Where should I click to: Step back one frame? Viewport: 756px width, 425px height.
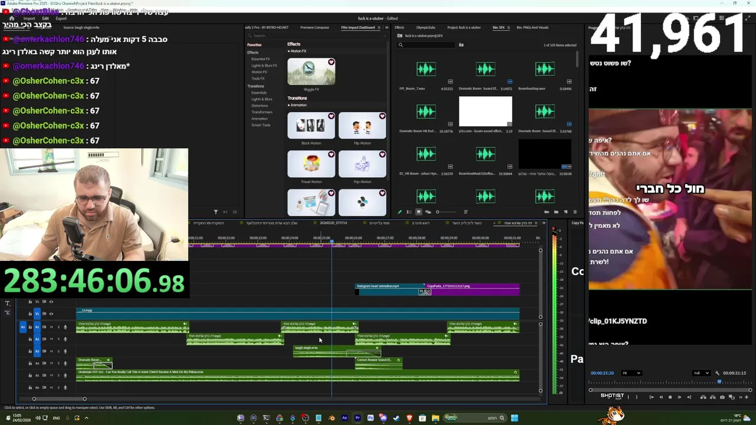coord(661,397)
